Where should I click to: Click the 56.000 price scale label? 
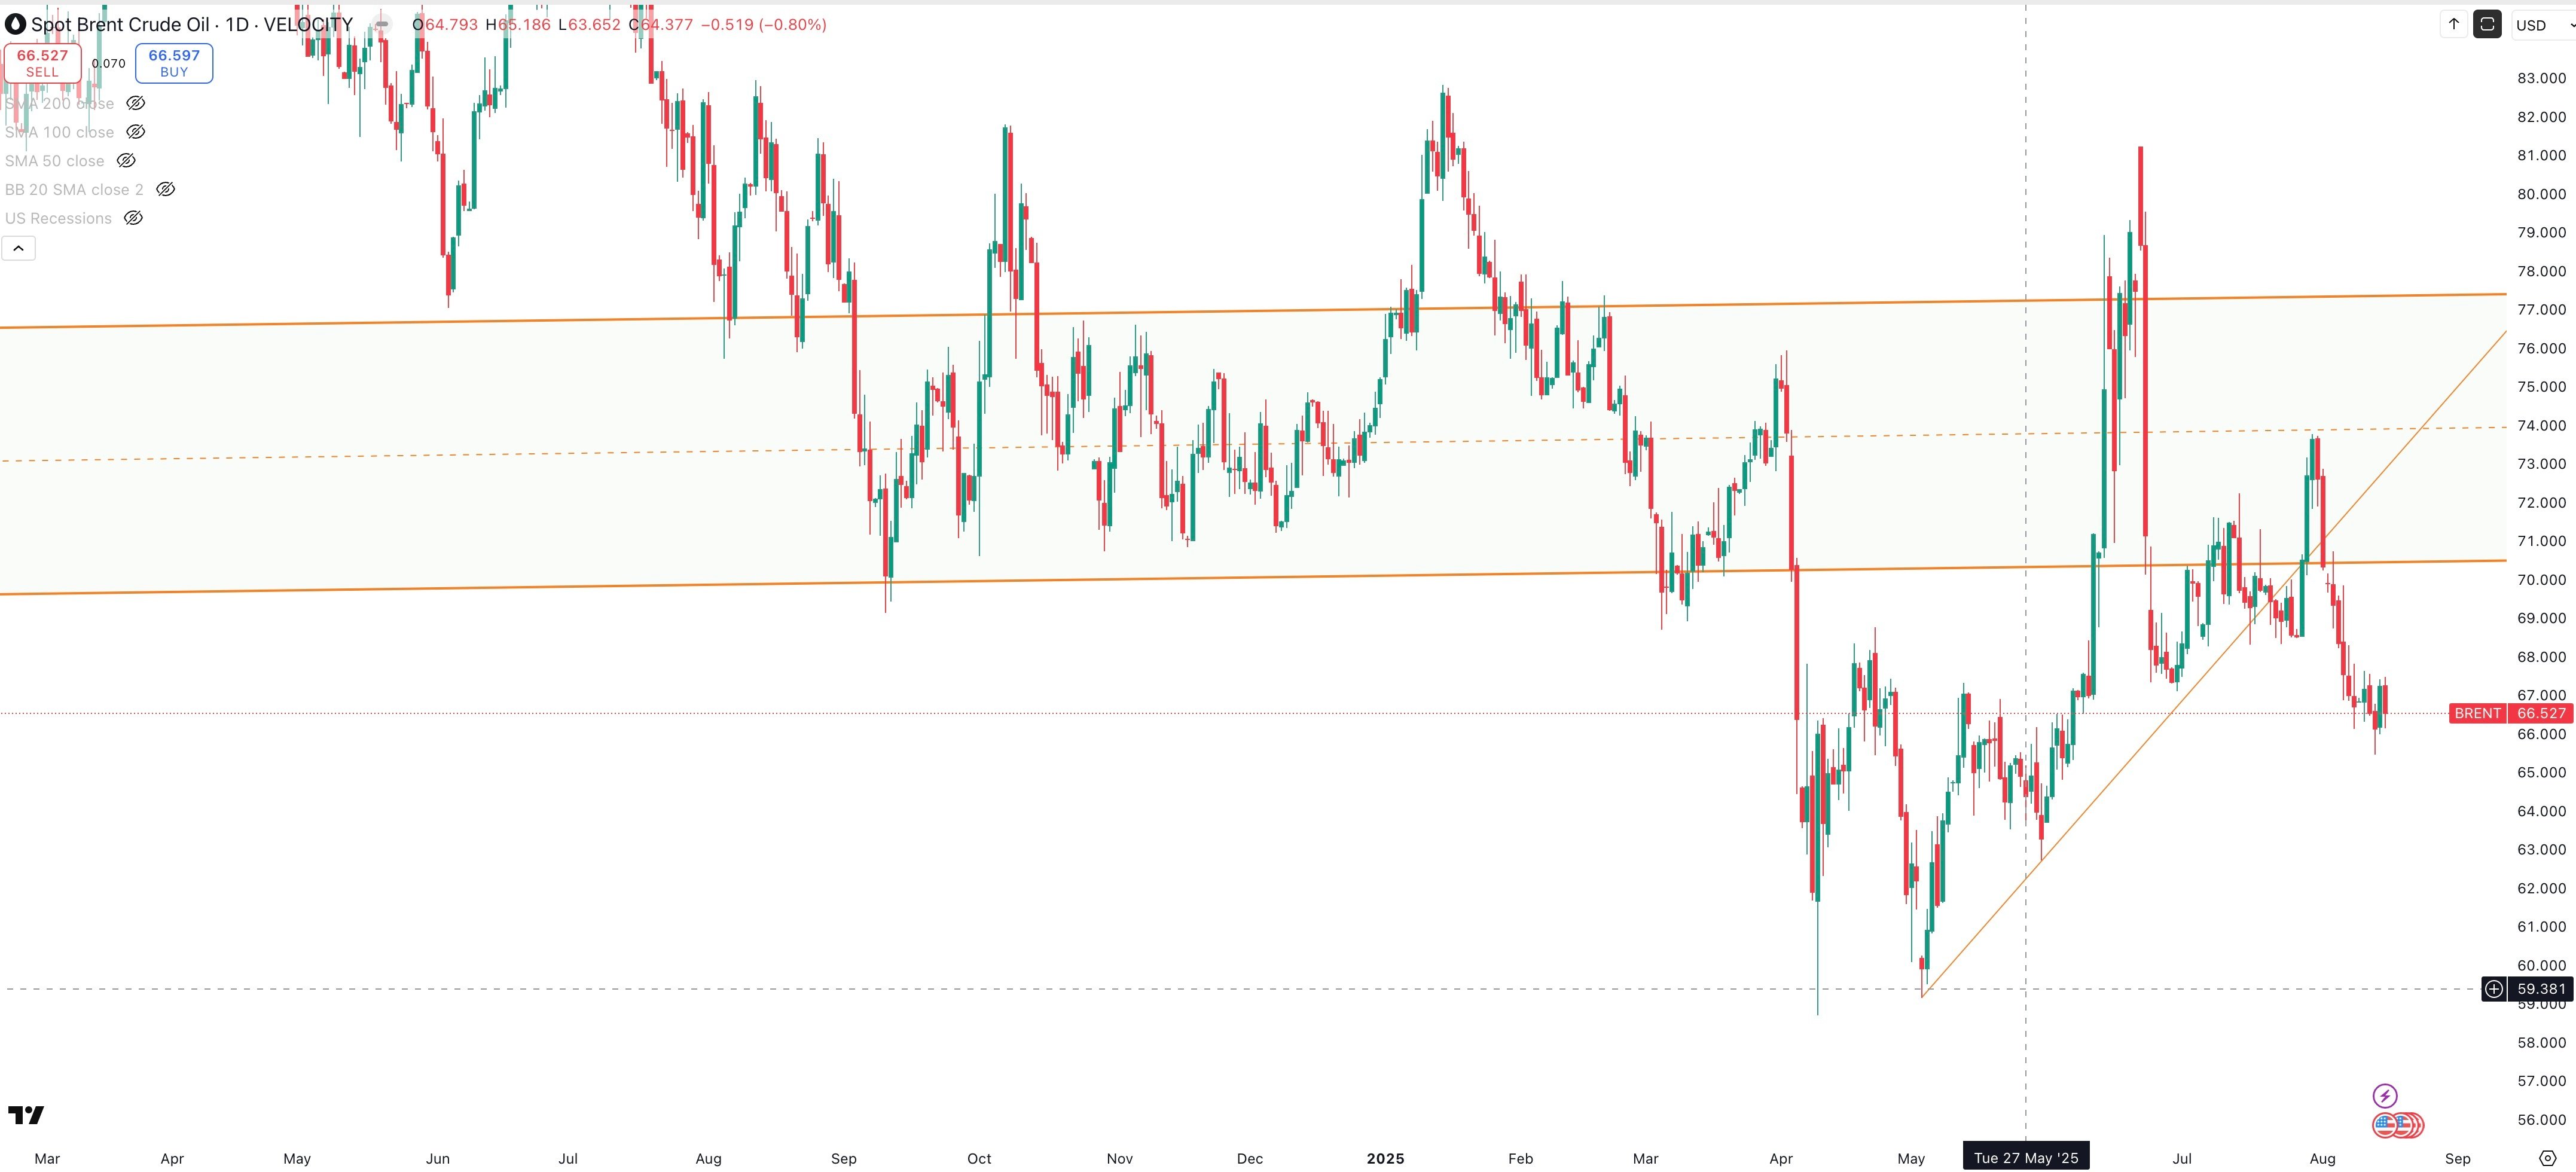point(2541,1119)
